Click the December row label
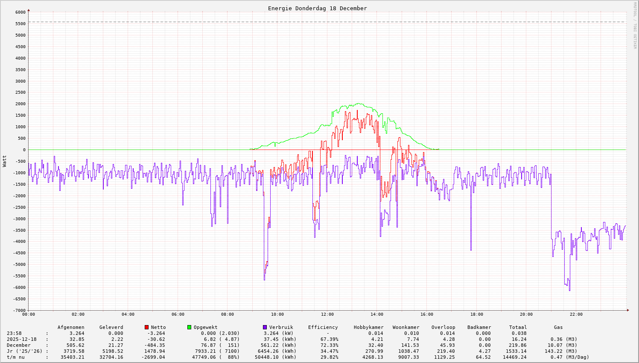 (x=19, y=345)
